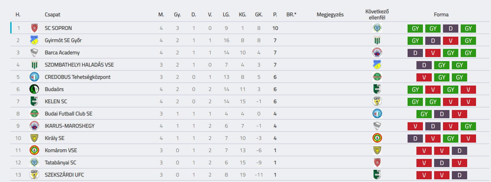Click the Komárom VSE round crest
The width and height of the screenshot is (491, 182).
pos(34,150)
